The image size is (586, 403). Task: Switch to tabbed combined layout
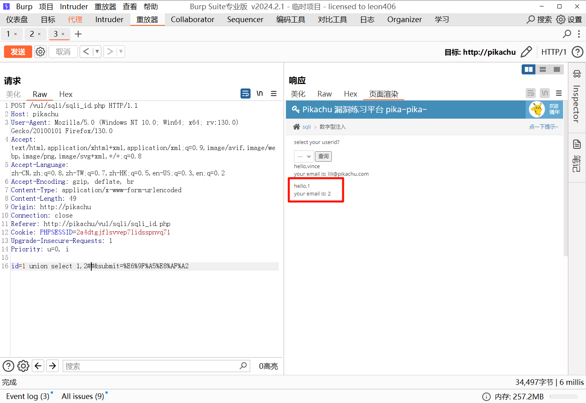click(x=557, y=70)
